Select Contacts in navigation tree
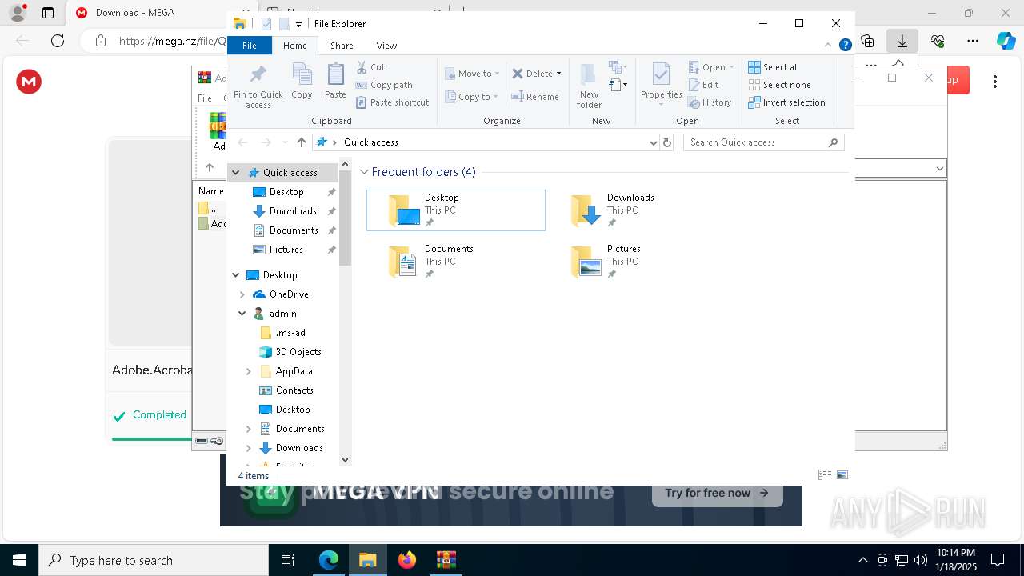This screenshot has width=1024, height=576. click(294, 390)
